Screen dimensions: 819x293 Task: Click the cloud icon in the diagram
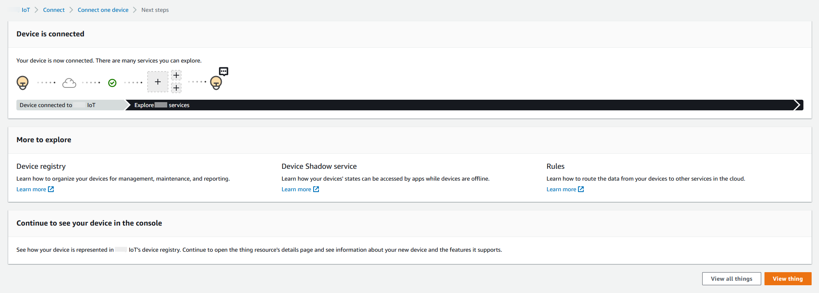coord(69,83)
